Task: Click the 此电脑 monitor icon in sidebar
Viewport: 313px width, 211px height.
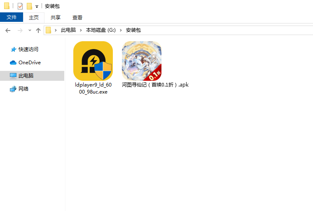Action: coord(13,76)
